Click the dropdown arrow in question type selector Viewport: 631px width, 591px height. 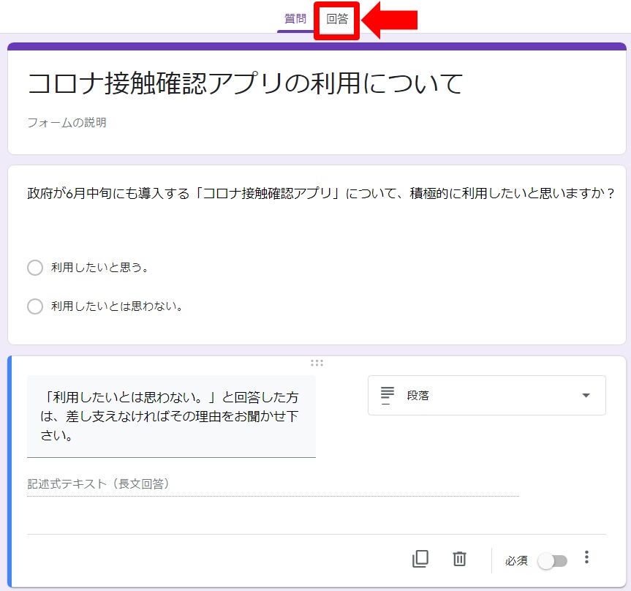coord(586,396)
